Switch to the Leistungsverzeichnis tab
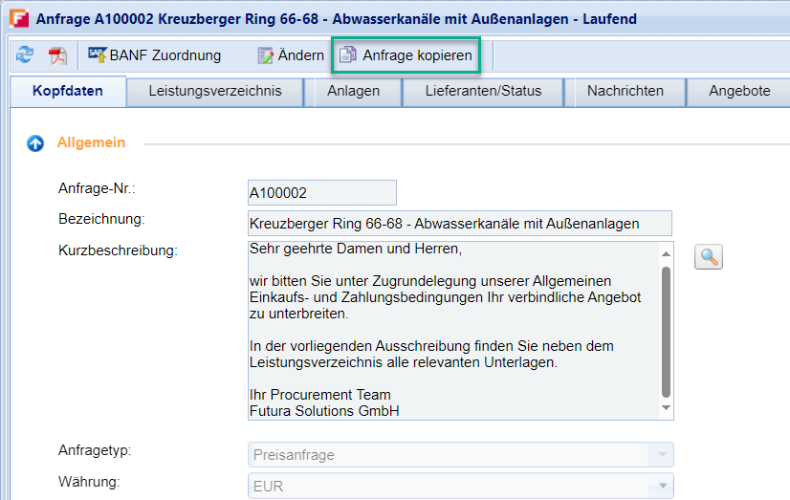This screenshot has height=500, width=790. [215, 92]
